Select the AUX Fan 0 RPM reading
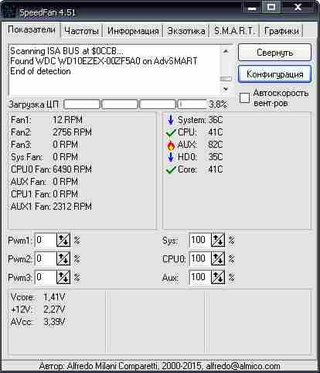Image resolution: width=320 pixels, height=373 pixels. coord(44,182)
